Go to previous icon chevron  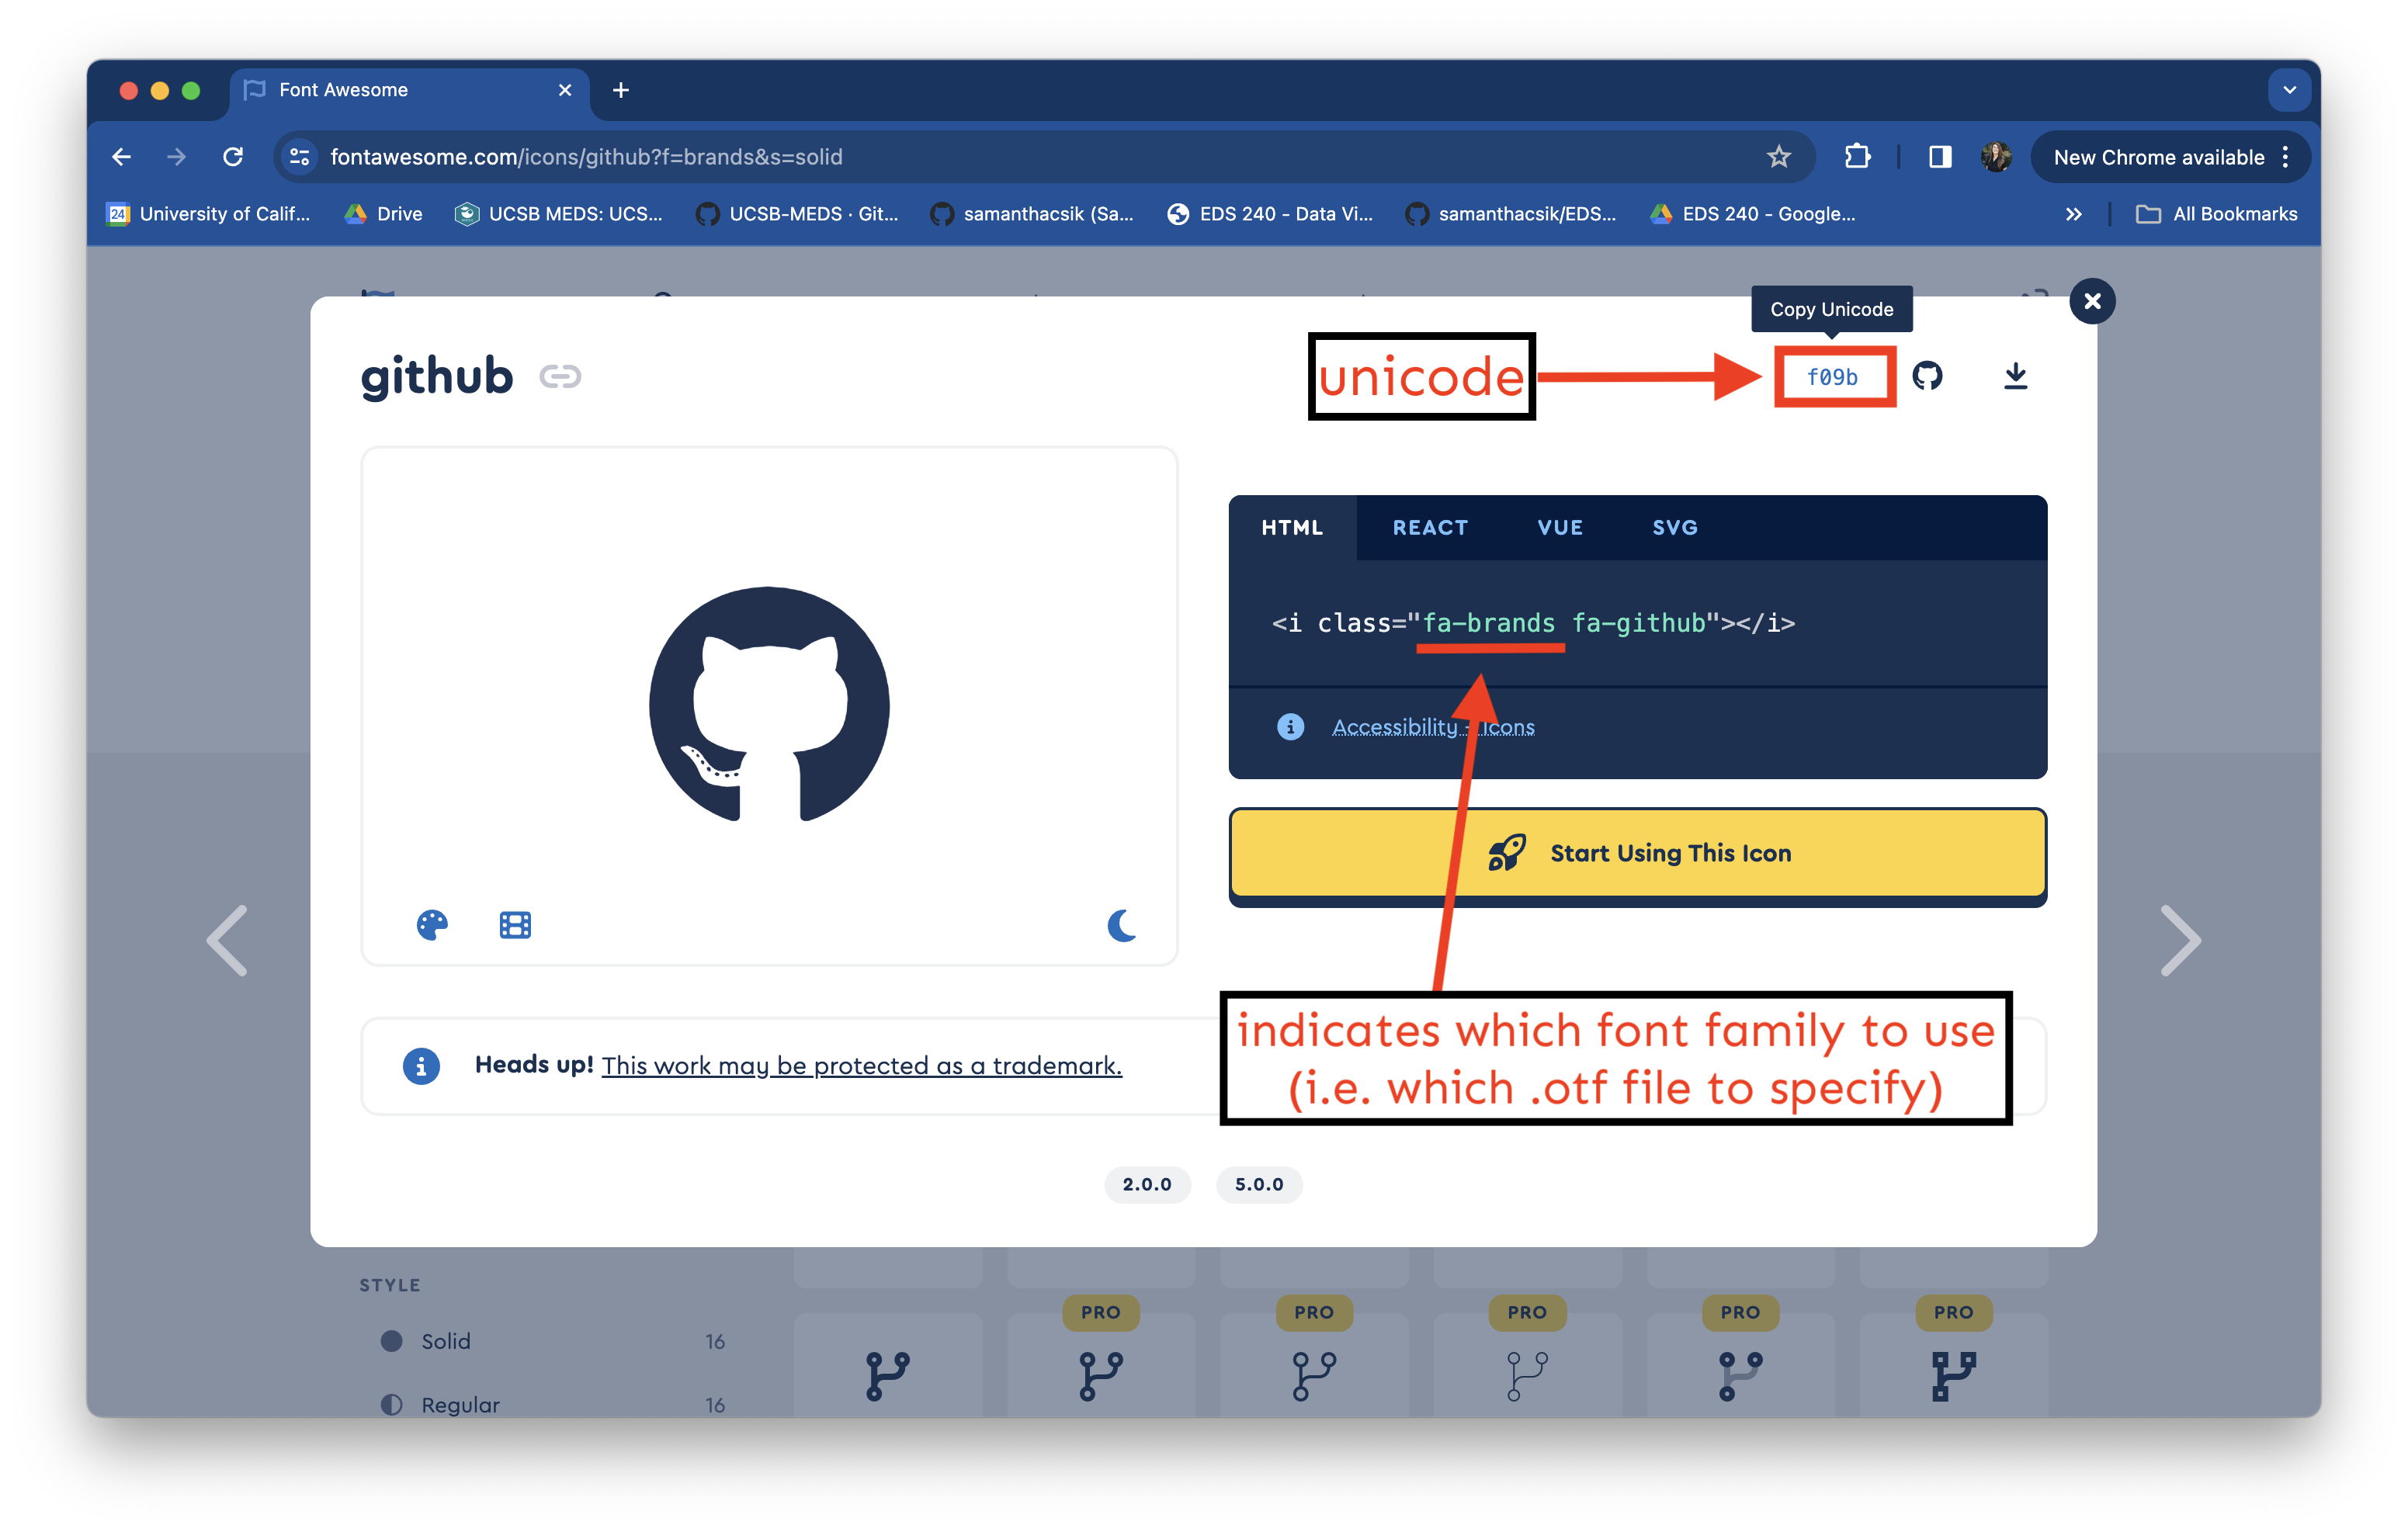point(227,940)
